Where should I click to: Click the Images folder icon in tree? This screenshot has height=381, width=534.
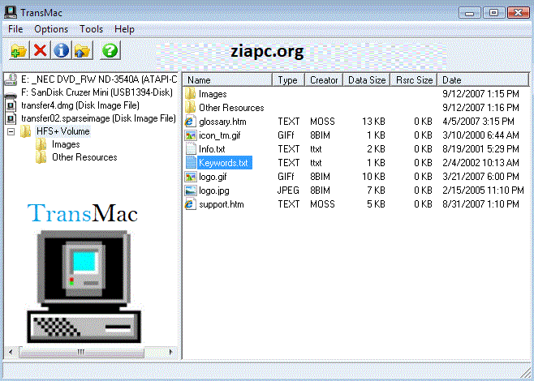41,144
